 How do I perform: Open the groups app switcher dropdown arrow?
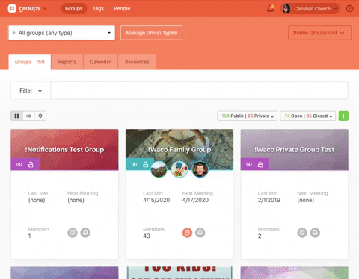click(45, 8)
